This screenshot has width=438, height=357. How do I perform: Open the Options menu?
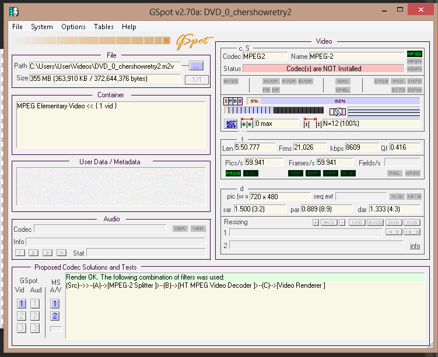tap(73, 27)
